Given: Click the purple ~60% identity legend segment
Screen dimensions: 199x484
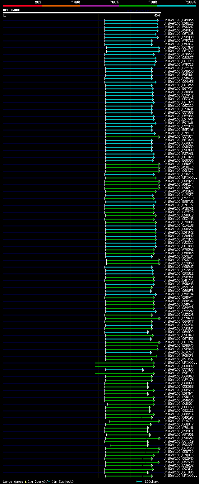Looking at the screenshot, I should click(x=99, y=5).
